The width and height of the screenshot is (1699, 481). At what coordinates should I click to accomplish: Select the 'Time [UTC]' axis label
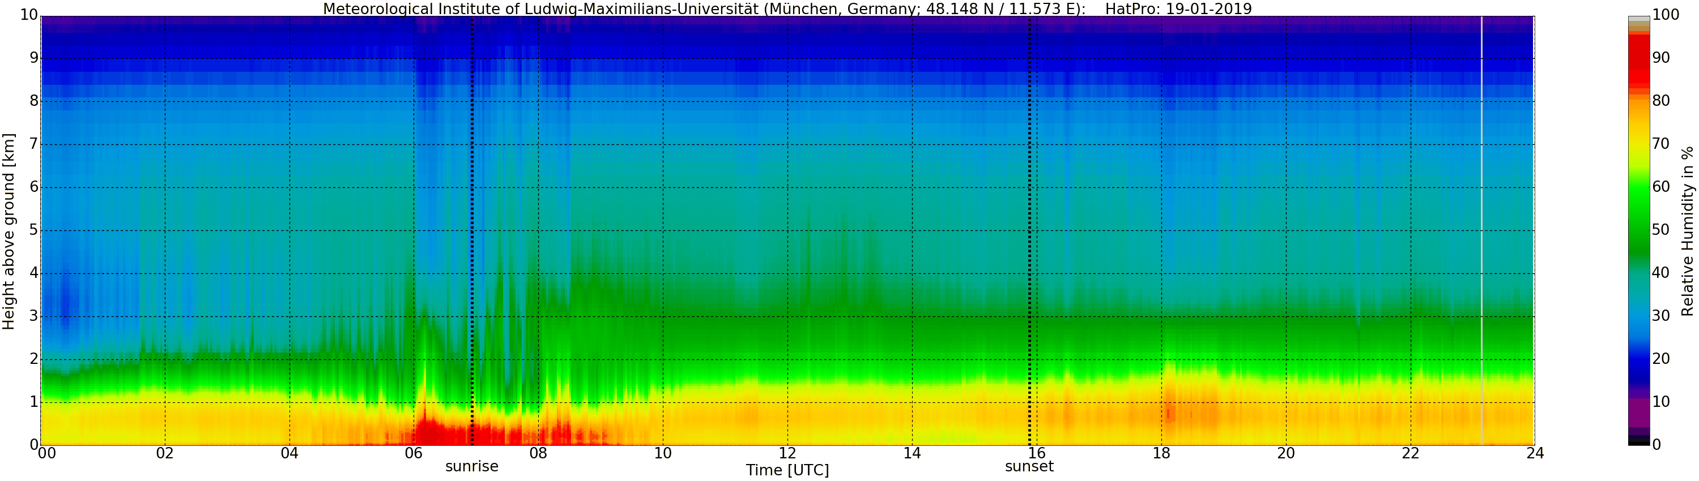click(787, 470)
